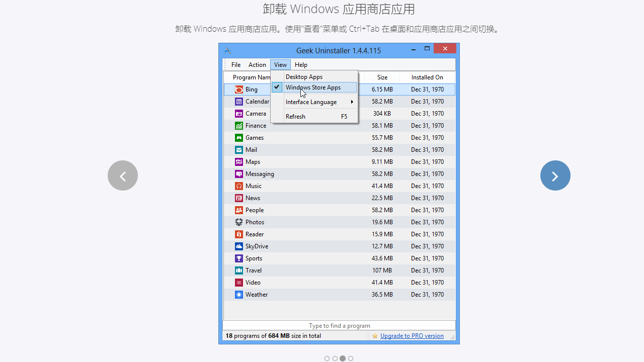Image resolution: width=644 pixels, height=362 pixels.
Task: Open the Installed On column sorting
Action: [x=427, y=77]
